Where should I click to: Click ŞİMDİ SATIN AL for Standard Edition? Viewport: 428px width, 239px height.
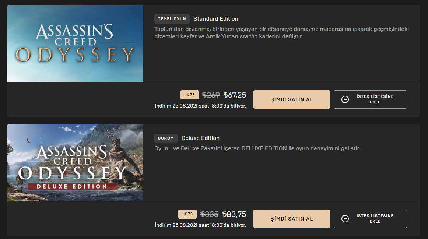tap(291, 99)
